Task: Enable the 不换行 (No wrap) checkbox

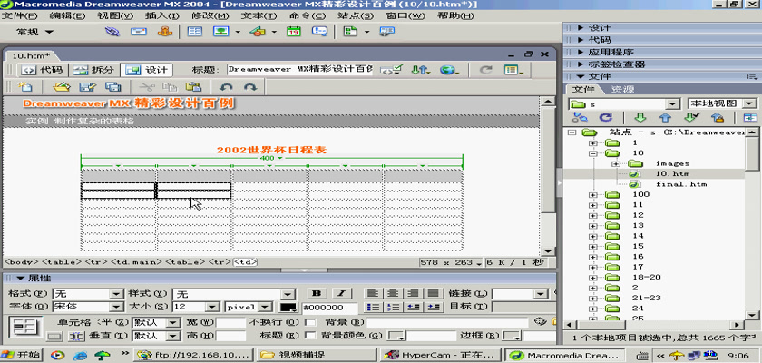Action: (310, 322)
